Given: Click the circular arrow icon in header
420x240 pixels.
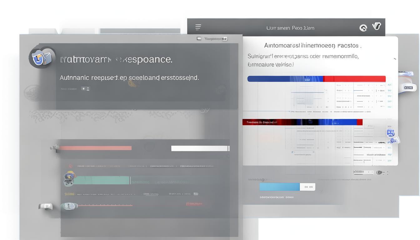Looking at the screenshot, I should click(x=363, y=28).
